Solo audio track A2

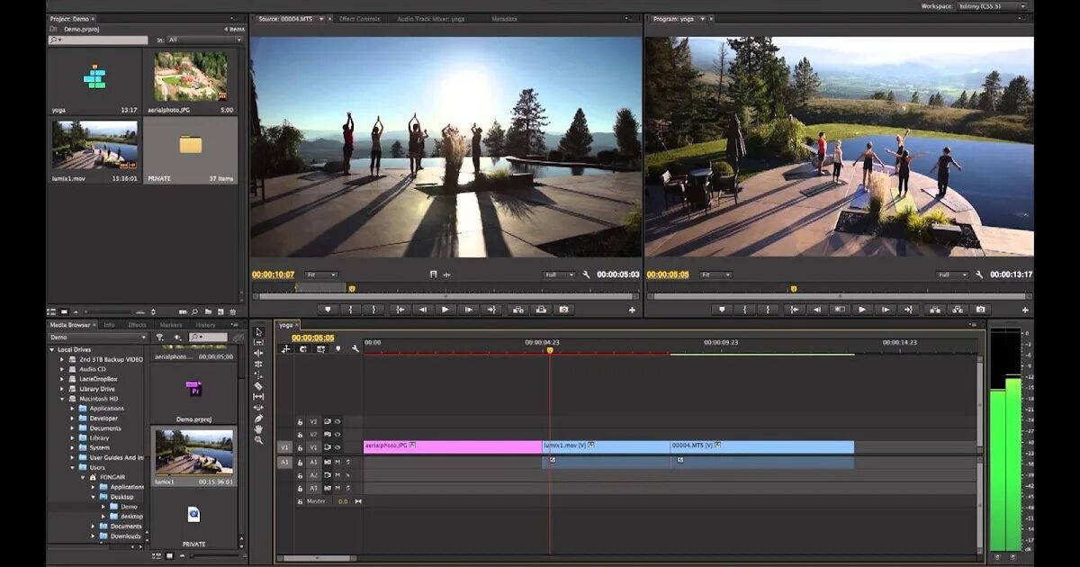coord(347,475)
